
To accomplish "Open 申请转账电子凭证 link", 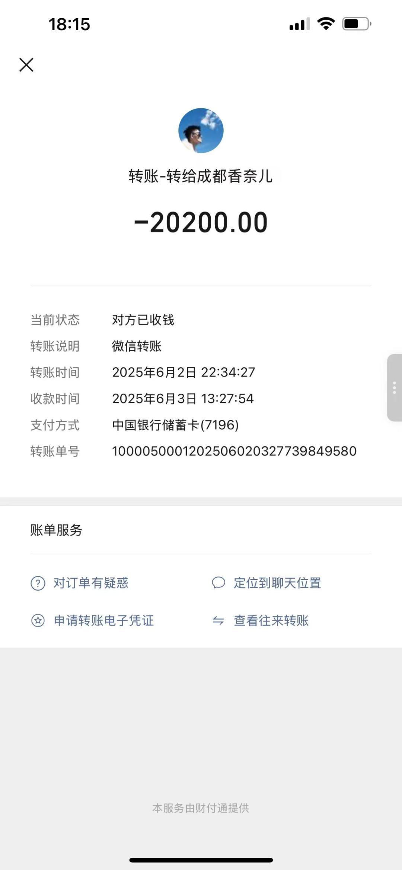I will pos(104,620).
